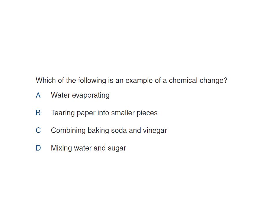Screen dimensions: 277x208
Task: Click the chemical change question text
Action: pyautogui.click(x=132, y=81)
